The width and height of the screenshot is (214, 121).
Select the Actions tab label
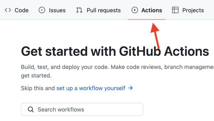click(x=152, y=10)
